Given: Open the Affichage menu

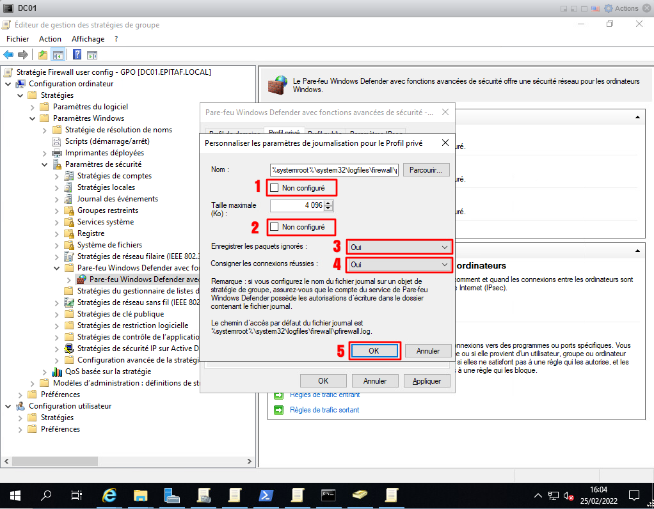Looking at the screenshot, I should tap(88, 39).
